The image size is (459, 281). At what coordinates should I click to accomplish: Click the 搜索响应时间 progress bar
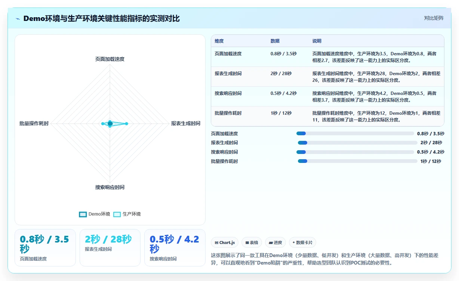[355, 152]
